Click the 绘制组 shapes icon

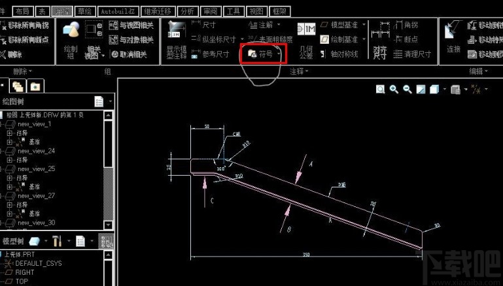click(x=71, y=29)
